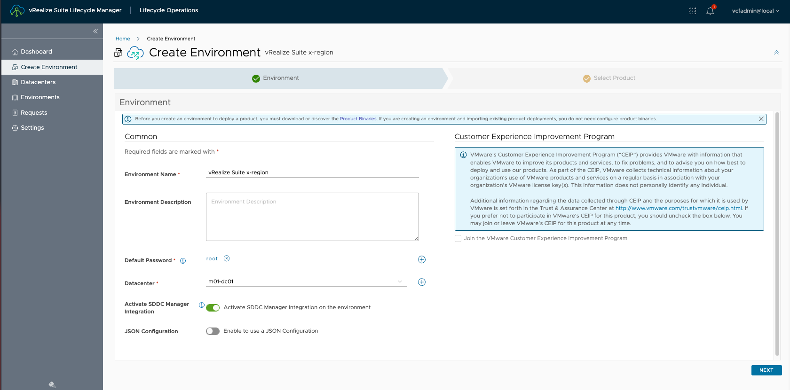790x390 pixels.
Task: Open the trustvmware ceip.html link
Action: coord(679,208)
